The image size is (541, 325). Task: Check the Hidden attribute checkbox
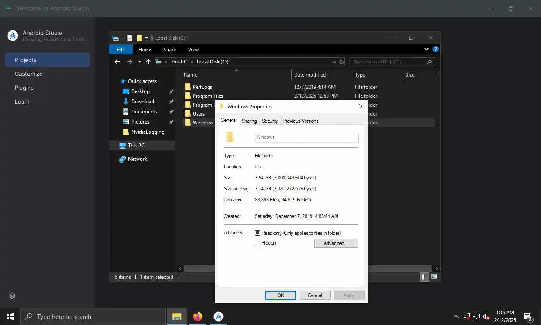point(257,243)
